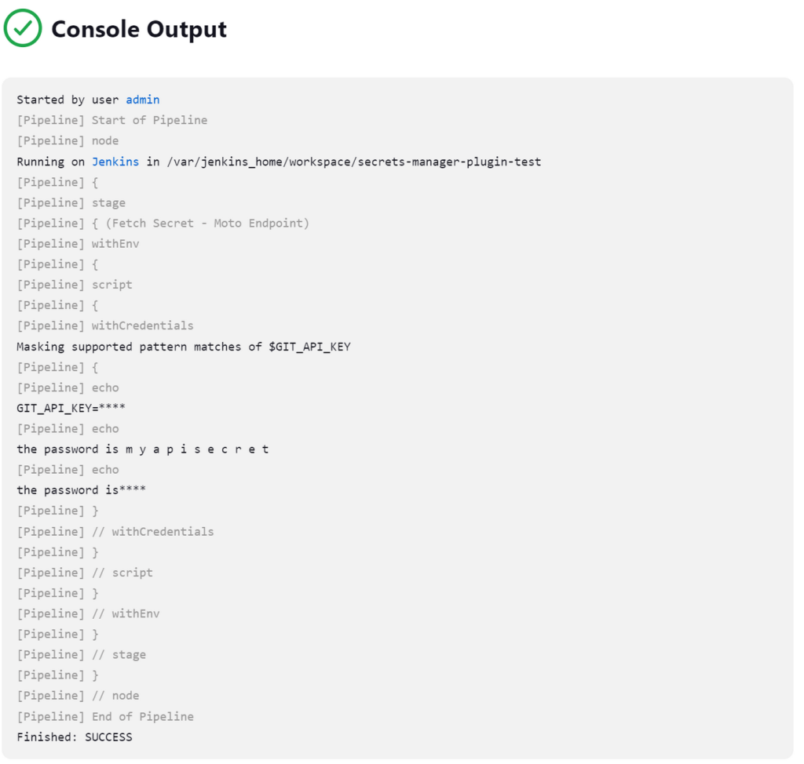
Task: Click the '[Pipeline] withCredentials' opening log line
Action: tap(105, 326)
